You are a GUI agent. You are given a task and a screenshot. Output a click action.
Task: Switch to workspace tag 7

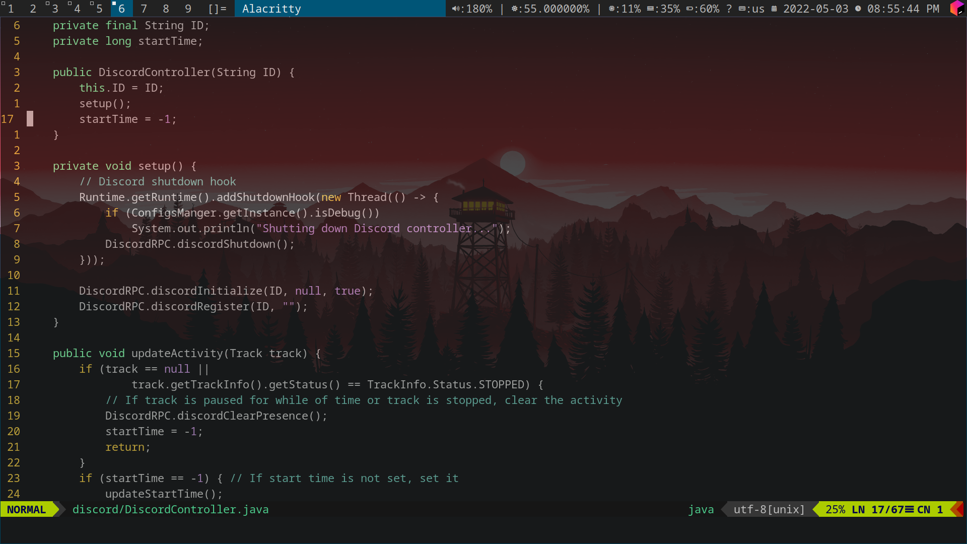click(x=144, y=9)
